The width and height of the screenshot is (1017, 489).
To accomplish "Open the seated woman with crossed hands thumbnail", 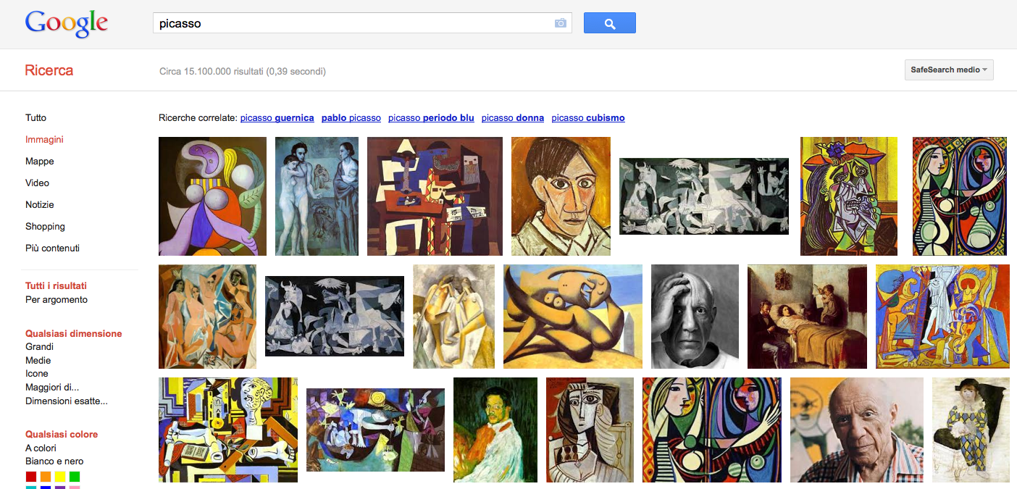I will click(590, 430).
